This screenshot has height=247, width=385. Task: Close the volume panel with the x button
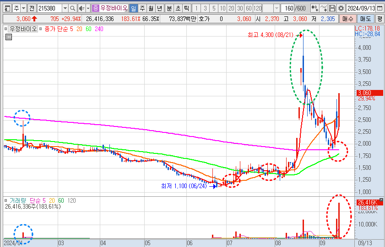point(381,200)
